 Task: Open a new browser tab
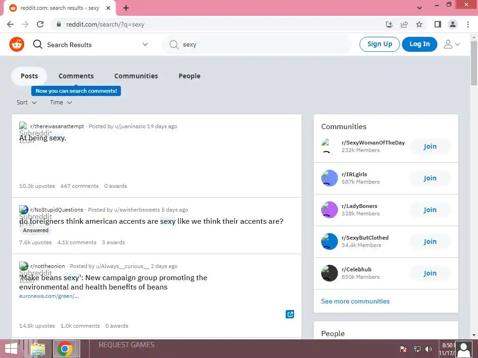[126, 8]
